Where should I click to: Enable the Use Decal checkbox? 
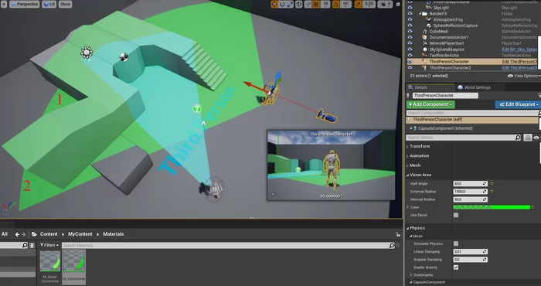coord(456,216)
